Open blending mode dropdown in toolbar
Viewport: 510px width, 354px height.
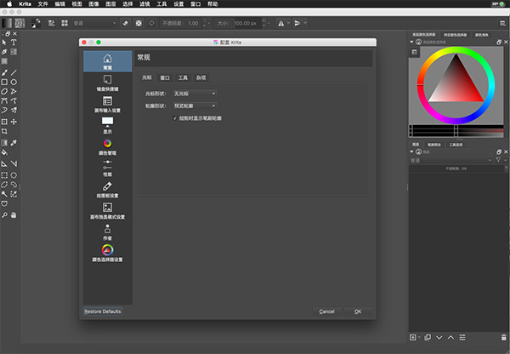[x=94, y=23]
